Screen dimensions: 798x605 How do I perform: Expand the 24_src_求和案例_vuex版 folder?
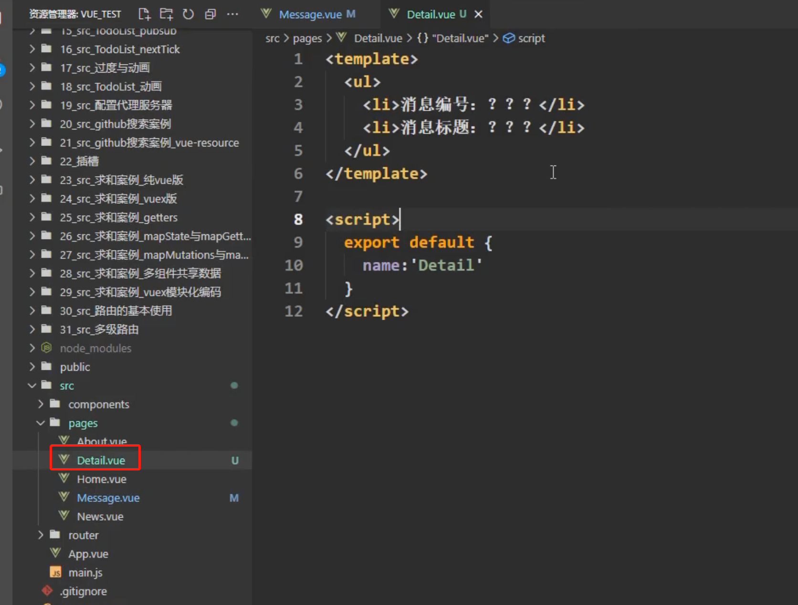132,198
